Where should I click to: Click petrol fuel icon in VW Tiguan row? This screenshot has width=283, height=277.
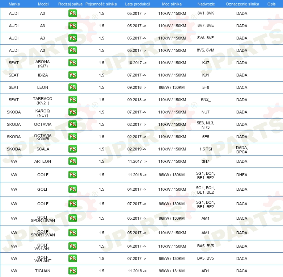point(72,271)
